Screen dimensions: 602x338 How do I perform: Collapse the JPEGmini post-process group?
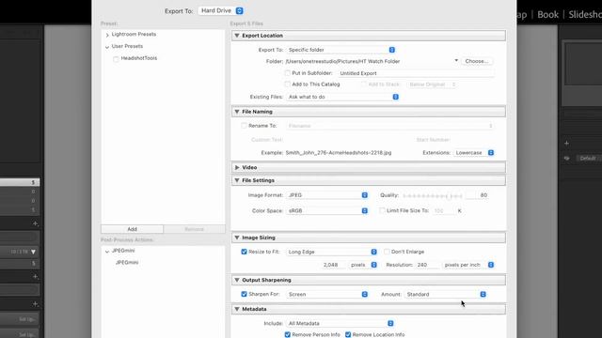(107, 251)
